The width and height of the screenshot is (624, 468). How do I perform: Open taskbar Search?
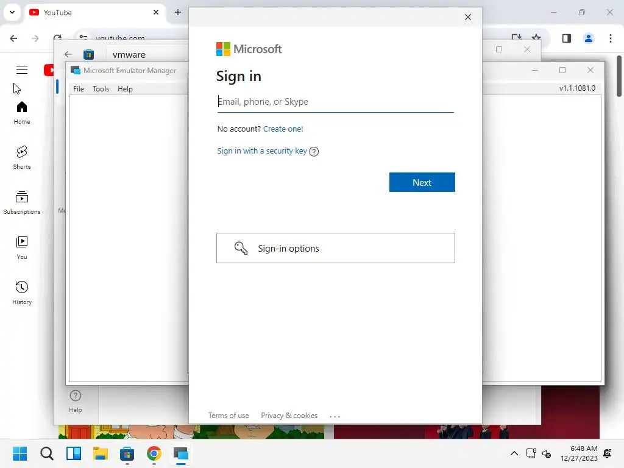coord(46,453)
